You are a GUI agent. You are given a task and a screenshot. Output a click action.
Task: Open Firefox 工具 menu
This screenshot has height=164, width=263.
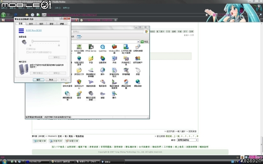(x=58, y=8)
